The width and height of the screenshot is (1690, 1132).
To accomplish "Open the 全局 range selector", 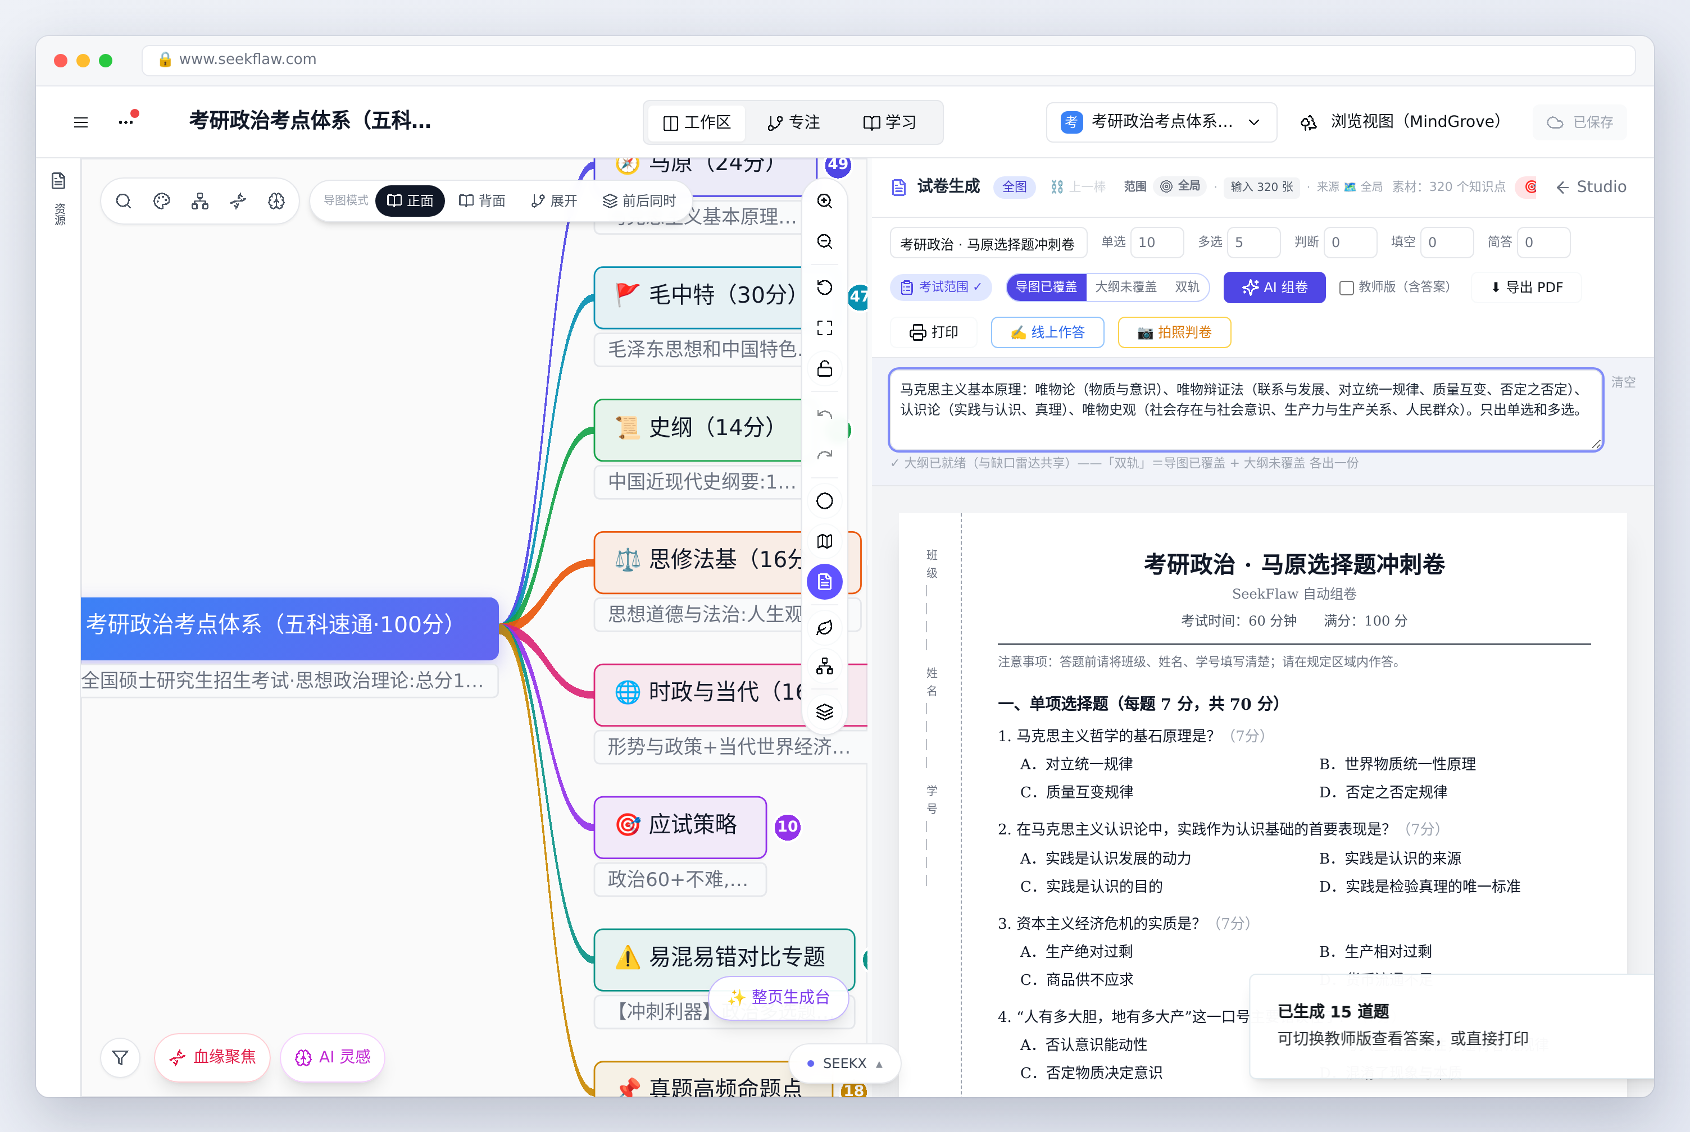I will click(1180, 186).
